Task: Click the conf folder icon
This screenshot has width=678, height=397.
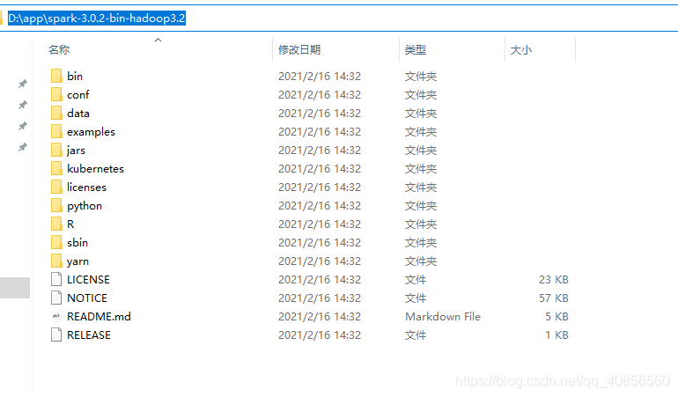Action: [x=56, y=94]
